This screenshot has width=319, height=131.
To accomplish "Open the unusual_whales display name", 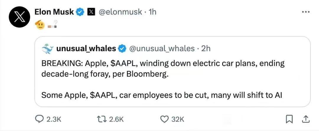I will tap(86, 48).
